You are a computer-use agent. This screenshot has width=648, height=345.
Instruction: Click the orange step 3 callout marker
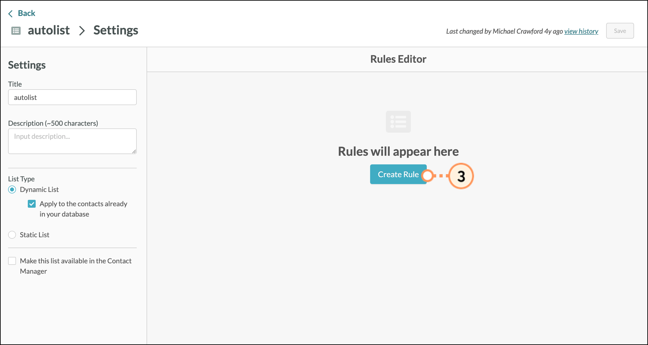pos(461,176)
